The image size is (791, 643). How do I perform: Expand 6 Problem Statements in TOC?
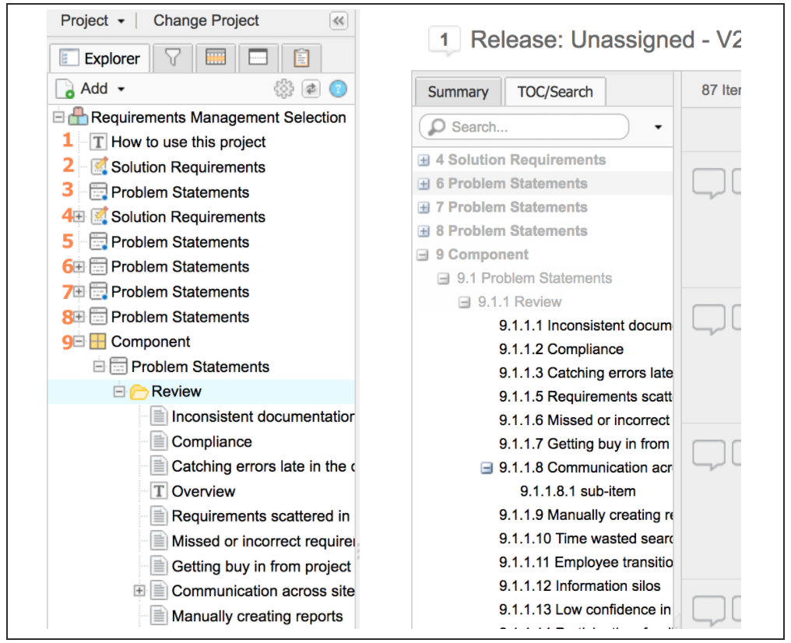pyautogui.click(x=424, y=184)
